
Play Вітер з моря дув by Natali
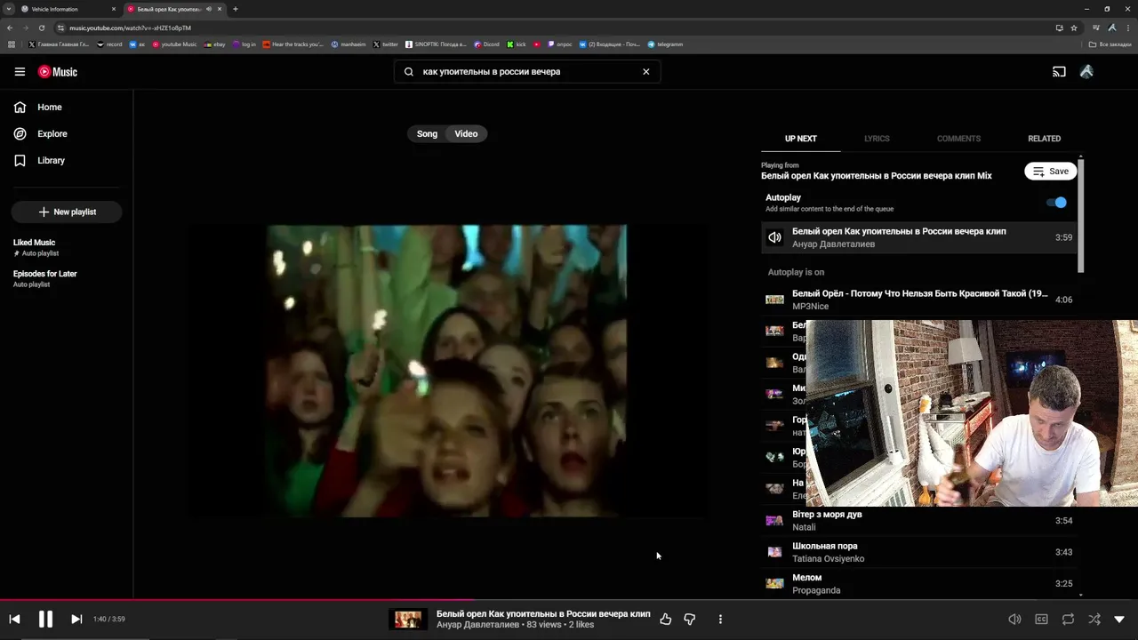click(920, 521)
